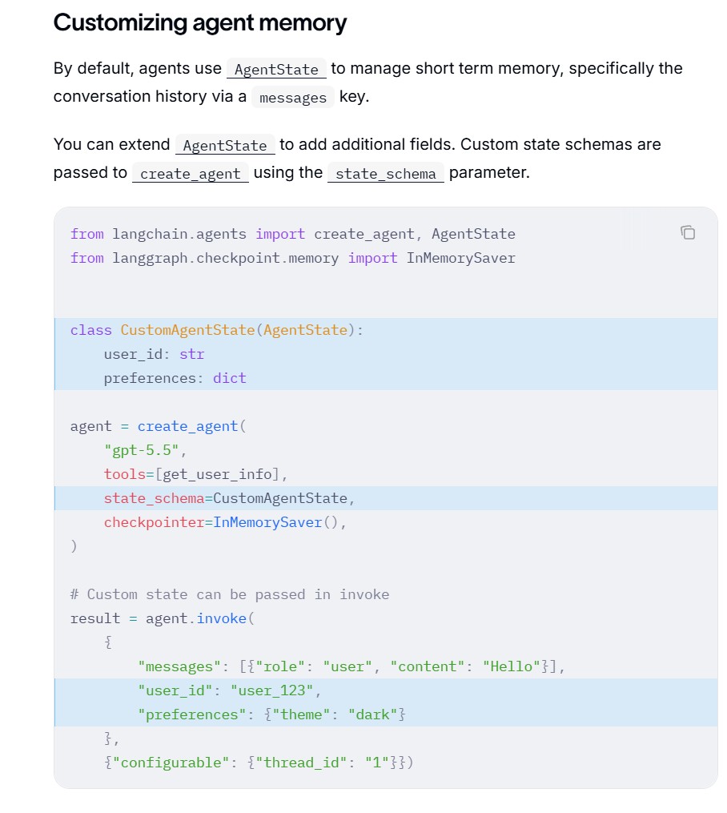Click the "preferences: dict" field line
The height and width of the screenshot is (813, 727).
(175, 379)
